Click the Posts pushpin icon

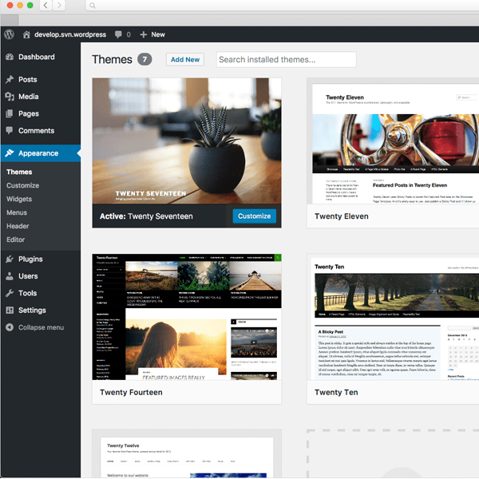click(9, 80)
